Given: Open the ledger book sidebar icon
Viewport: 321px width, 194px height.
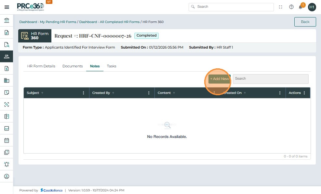Looking at the screenshot, I should (7, 116).
